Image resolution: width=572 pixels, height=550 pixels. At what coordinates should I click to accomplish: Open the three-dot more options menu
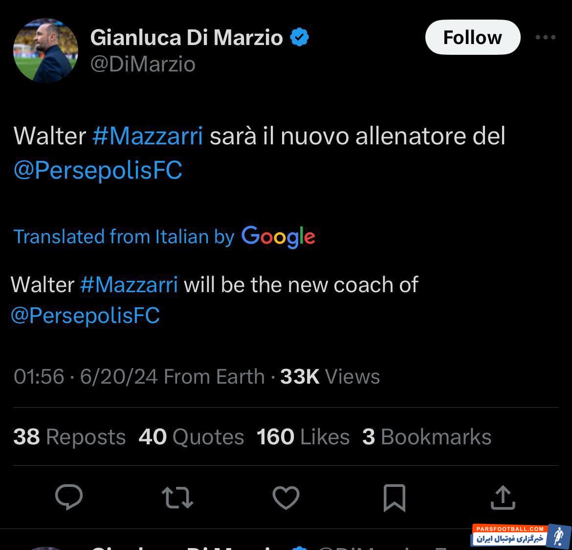coord(546,37)
